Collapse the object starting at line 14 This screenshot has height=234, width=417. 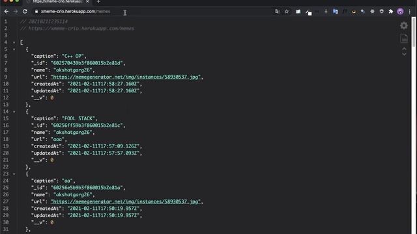pos(14,112)
